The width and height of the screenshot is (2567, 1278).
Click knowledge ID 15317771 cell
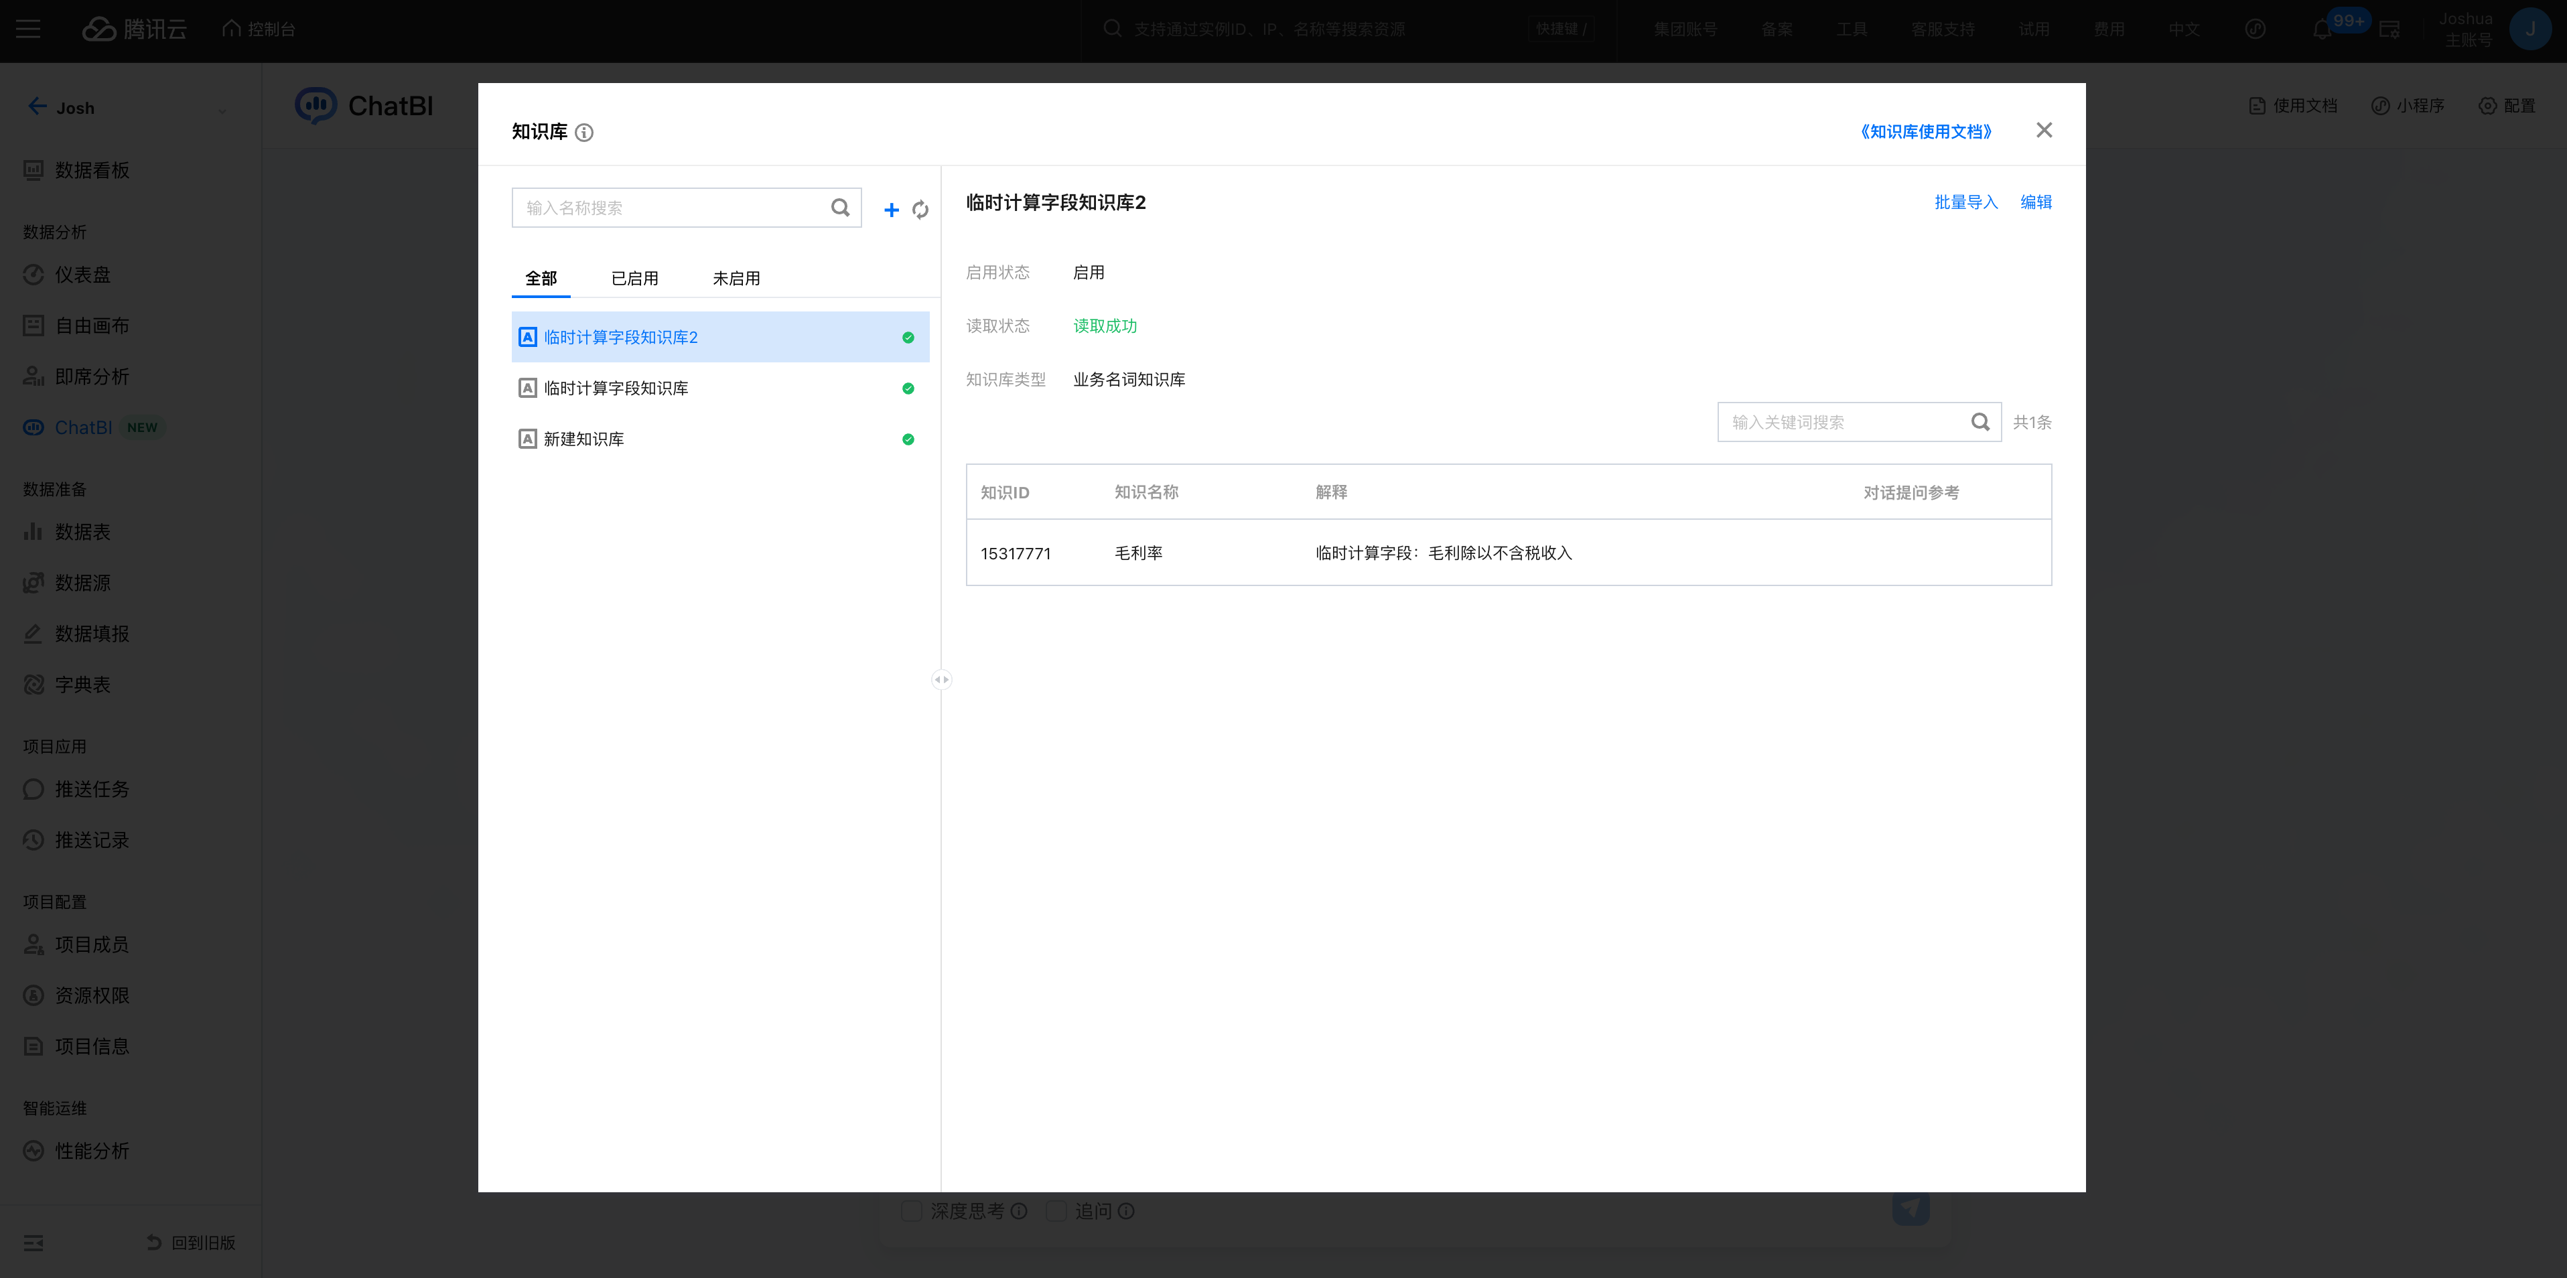point(1016,553)
